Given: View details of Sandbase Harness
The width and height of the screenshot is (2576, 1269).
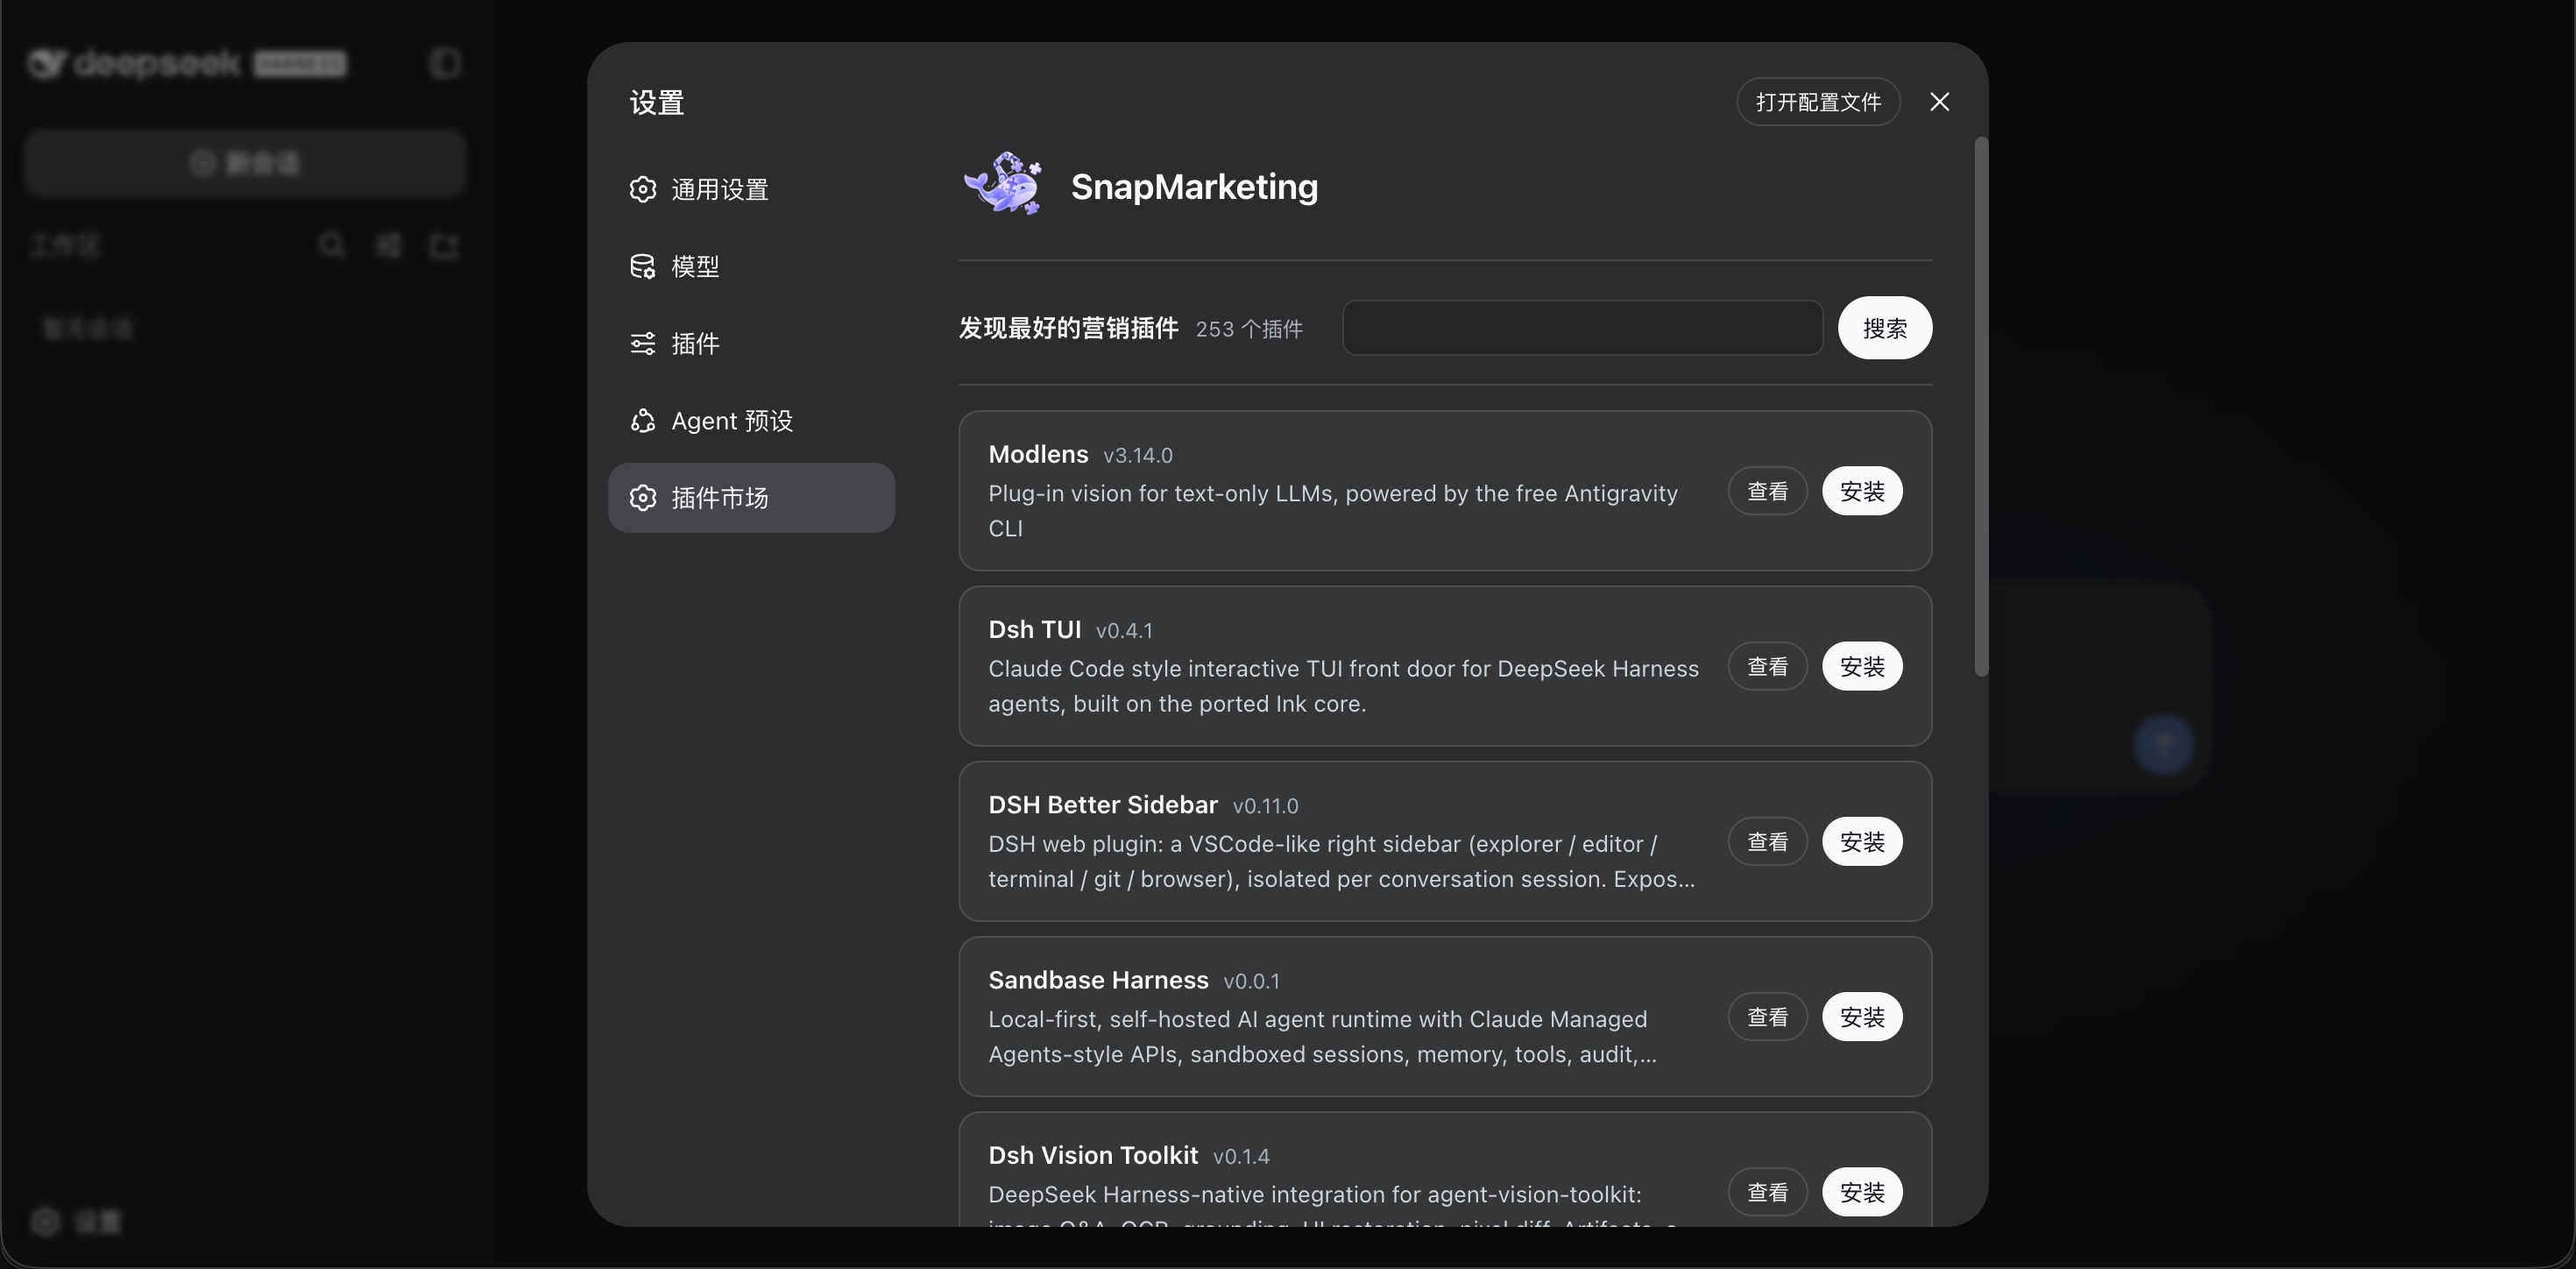Looking at the screenshot, I should [x=1767, y=1017].
